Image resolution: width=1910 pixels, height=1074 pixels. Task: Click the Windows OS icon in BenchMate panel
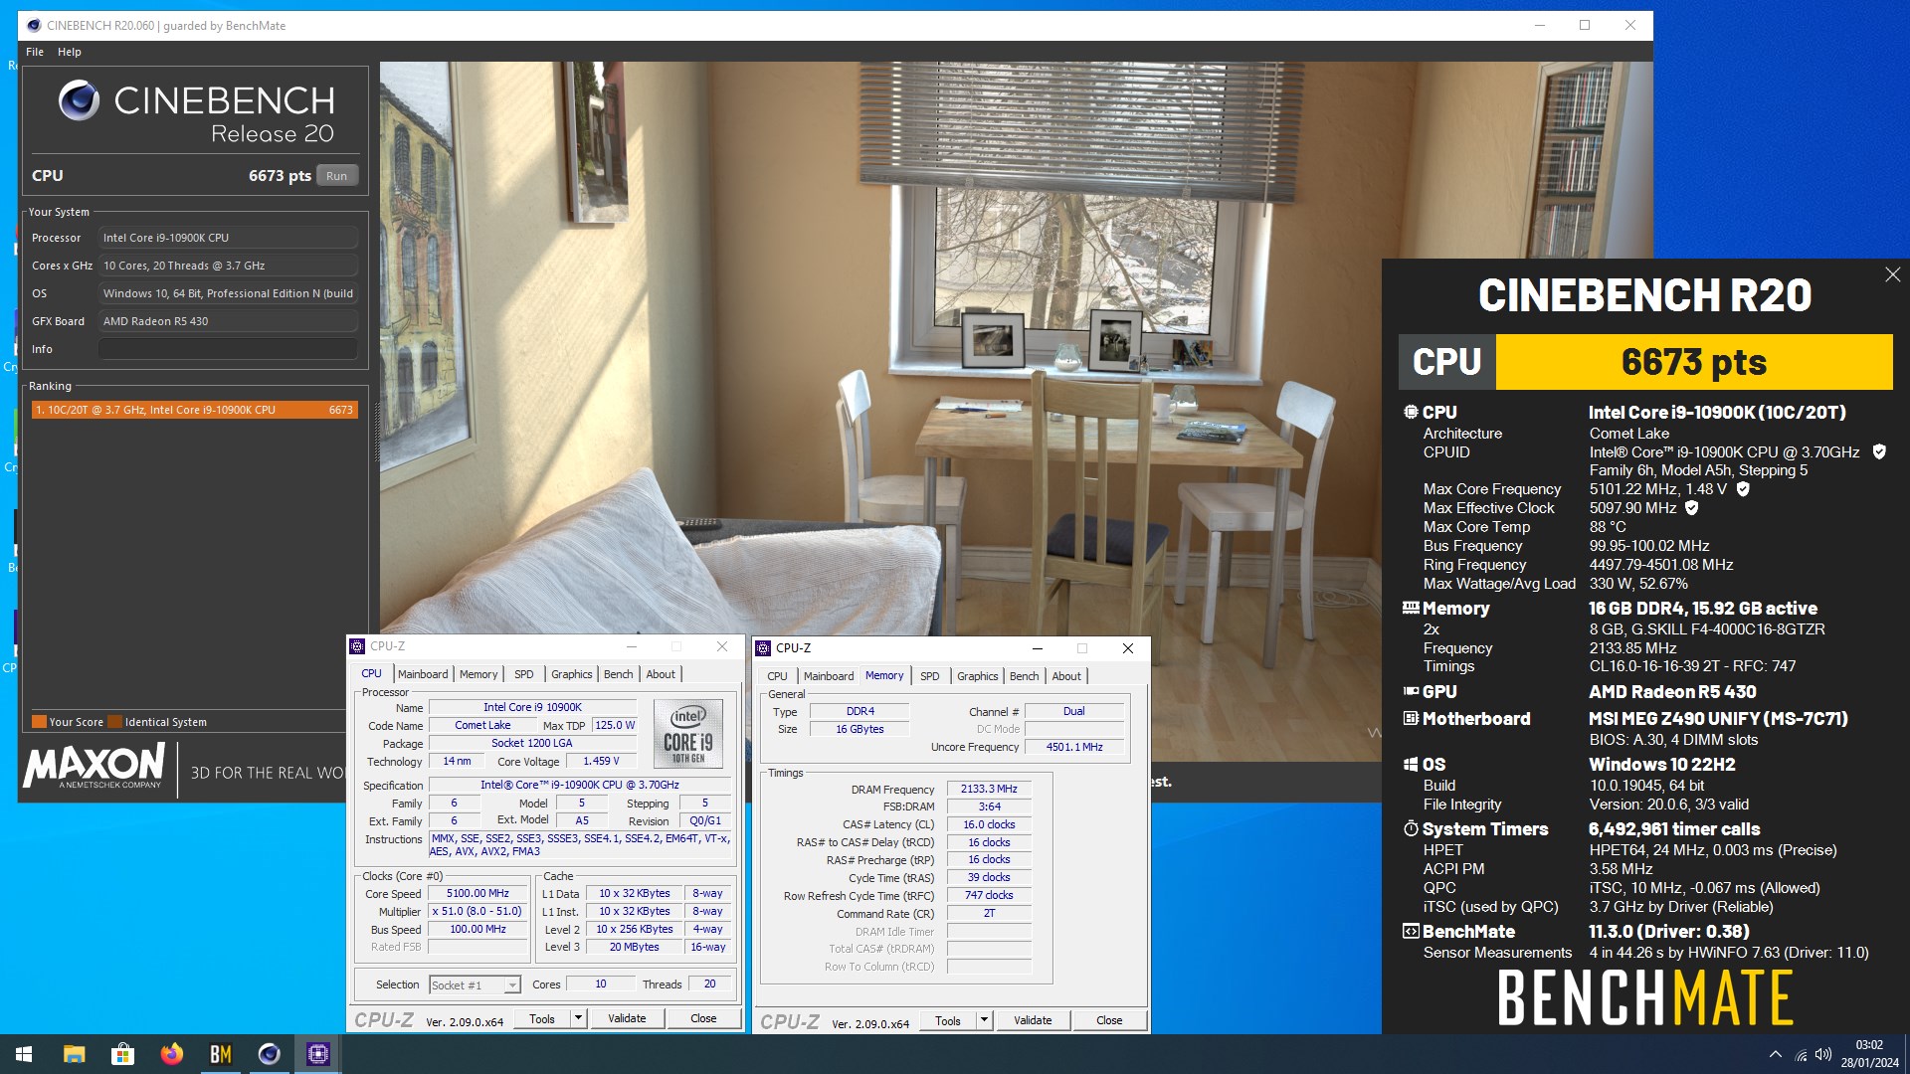(1411, 764)
